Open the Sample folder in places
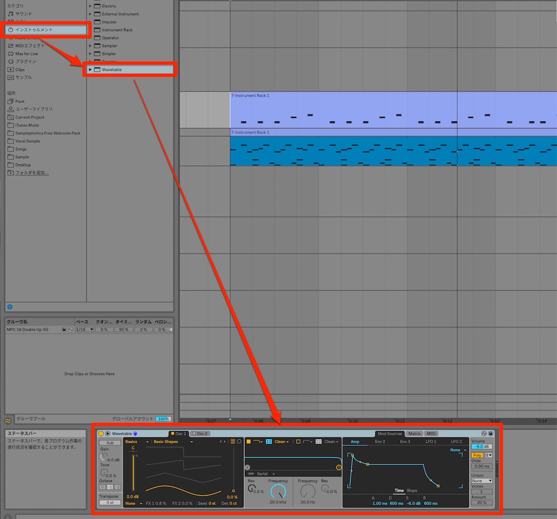Viewport: 557px width, 519px height. [x=18, y=157]
